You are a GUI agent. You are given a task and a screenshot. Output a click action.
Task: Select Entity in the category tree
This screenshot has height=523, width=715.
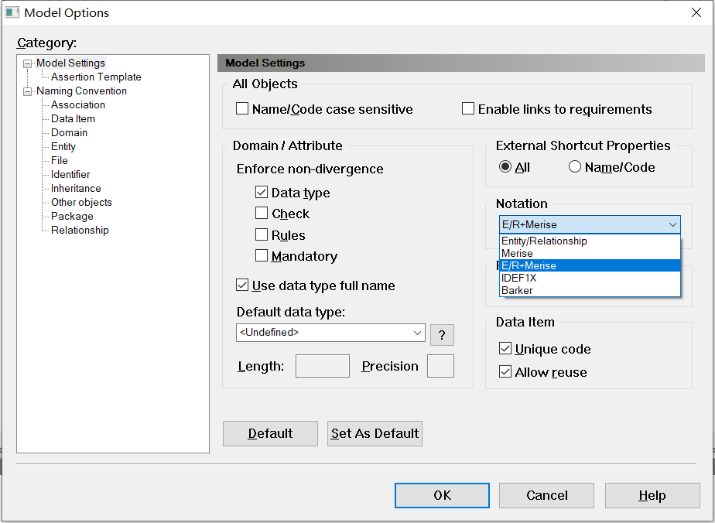click(x=63, y=146)
